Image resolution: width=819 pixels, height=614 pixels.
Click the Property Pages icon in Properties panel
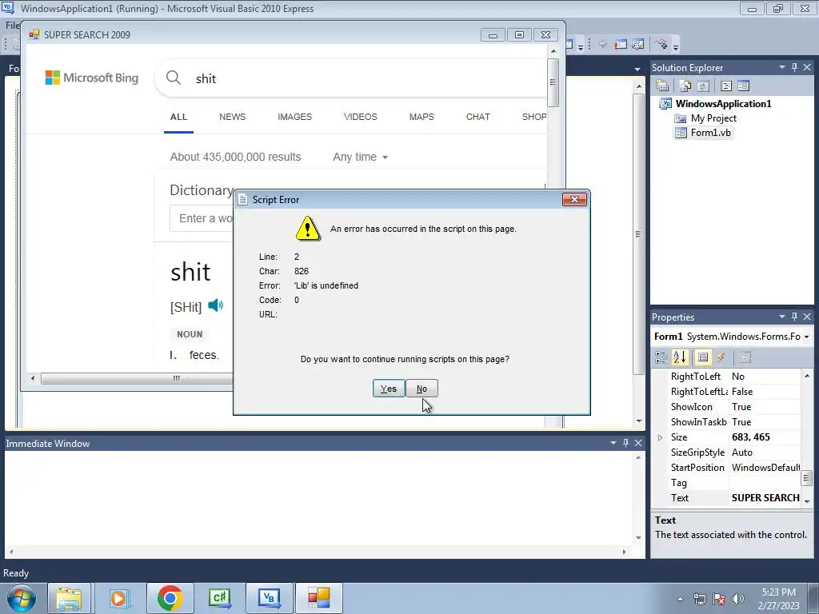745,357
